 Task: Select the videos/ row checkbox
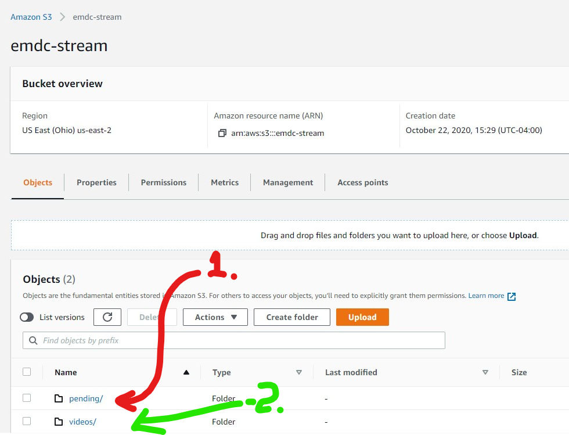pyautogui.click(x=27, y=421)
